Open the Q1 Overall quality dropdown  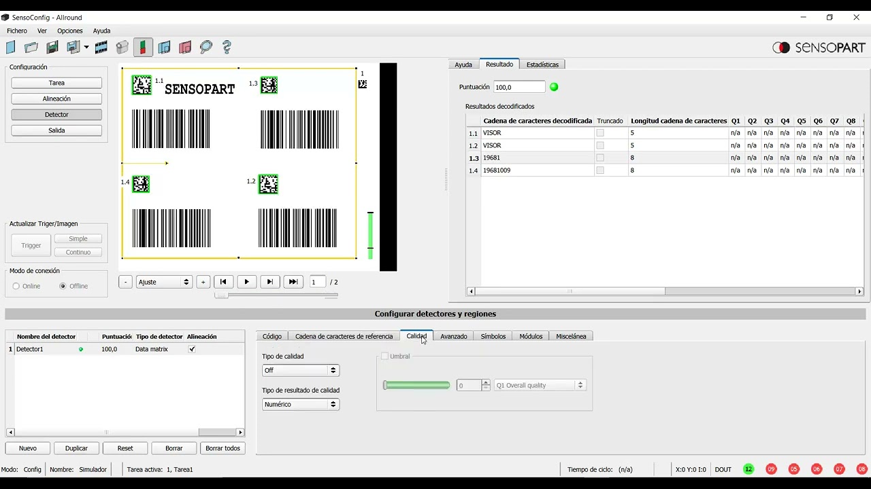(539, 385)
